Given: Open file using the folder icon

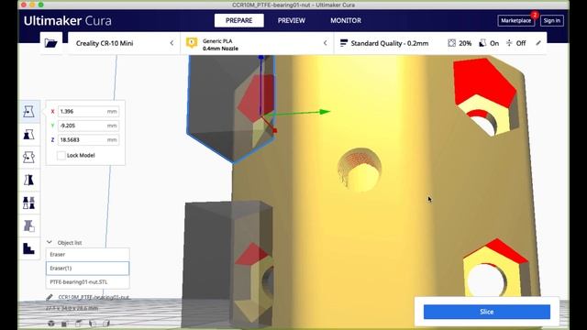Looking at the screenshot, I should (x=51, y=43).
